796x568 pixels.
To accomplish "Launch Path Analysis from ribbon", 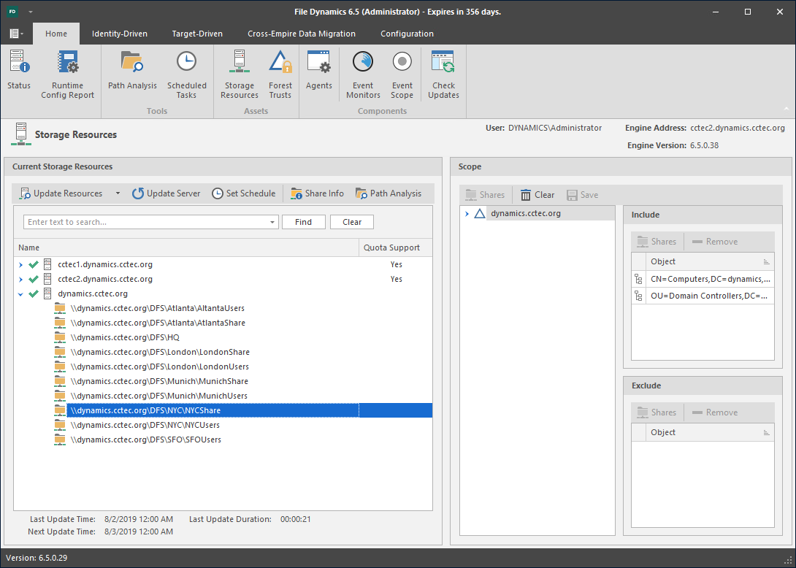I will [132, 71].
